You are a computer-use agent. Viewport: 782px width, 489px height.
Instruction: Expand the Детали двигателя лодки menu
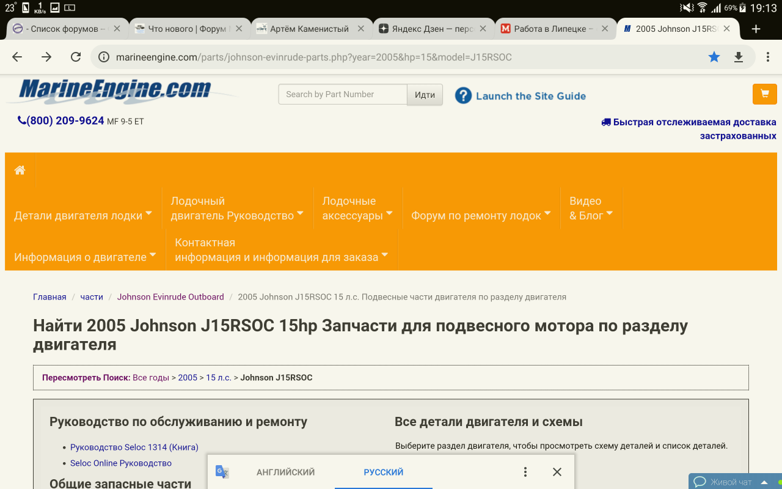click(83, 215)
